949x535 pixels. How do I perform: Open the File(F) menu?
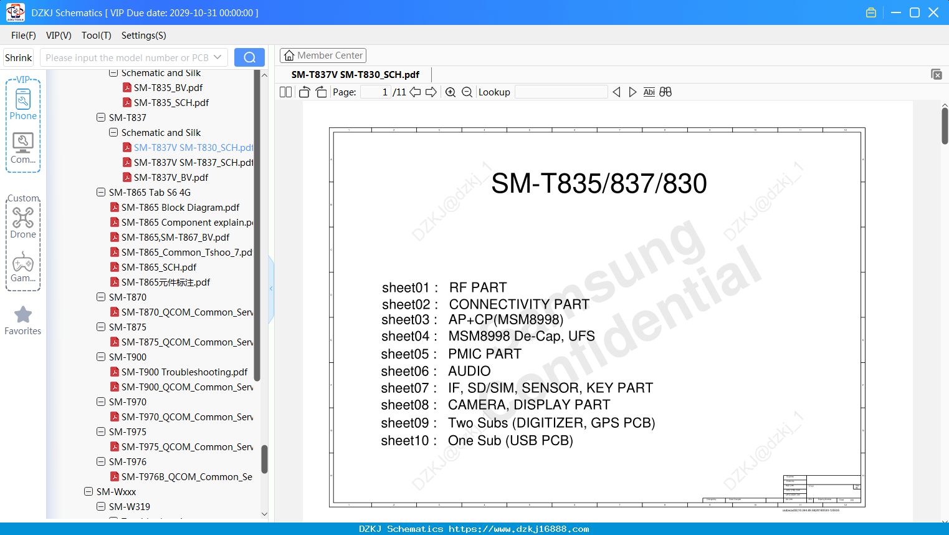(24, 36)
